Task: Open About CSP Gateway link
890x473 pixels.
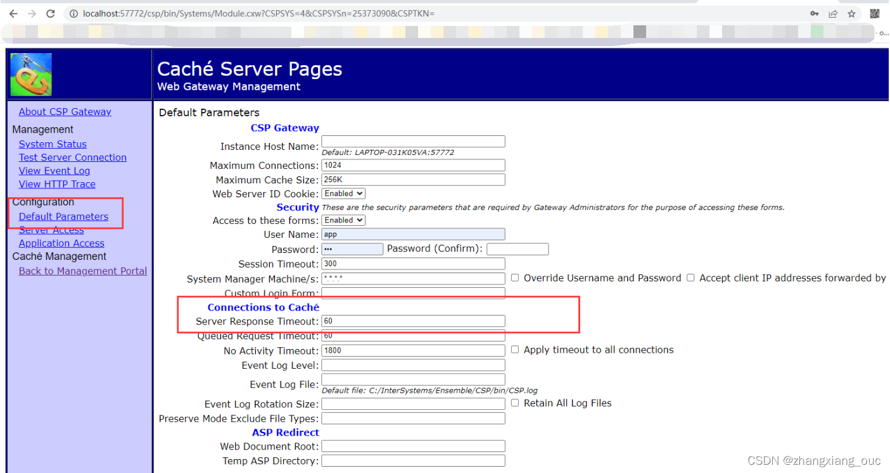Action: 65,112
